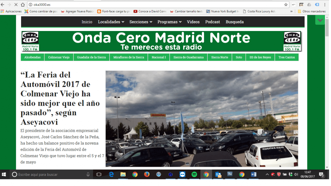Image resolution: width=331 pixels, height=186 pixels.
Task: Stop page loading with the X button
Action: (x=16, y=5)
